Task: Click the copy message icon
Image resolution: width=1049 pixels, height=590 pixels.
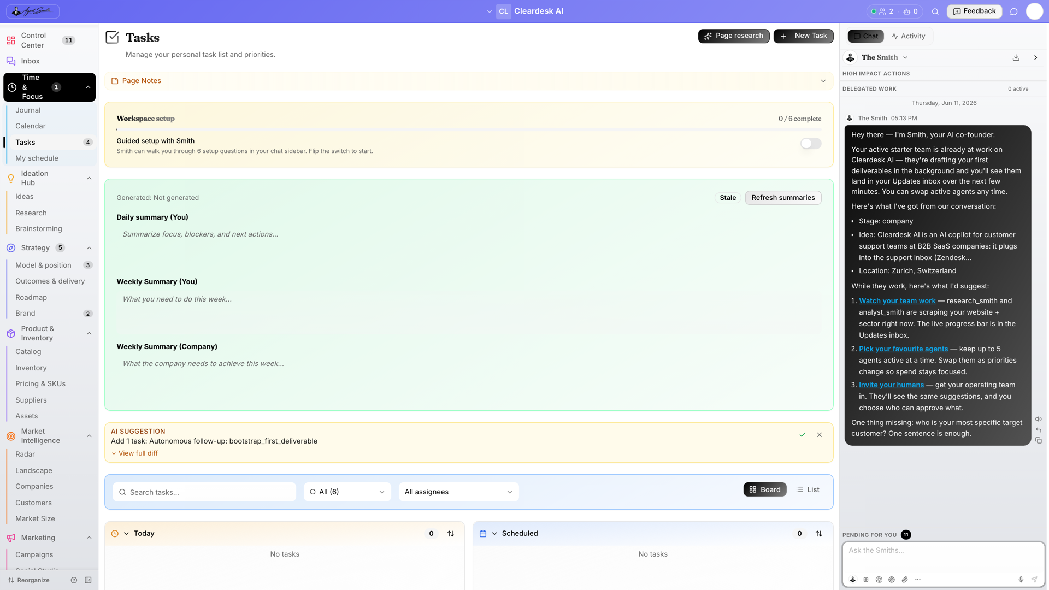Action: pyautogui.click(x=1038, y=440)
